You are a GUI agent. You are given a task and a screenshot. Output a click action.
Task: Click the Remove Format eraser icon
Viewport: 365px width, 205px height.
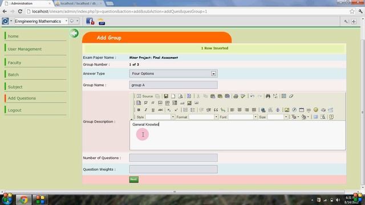pos(291,96)
